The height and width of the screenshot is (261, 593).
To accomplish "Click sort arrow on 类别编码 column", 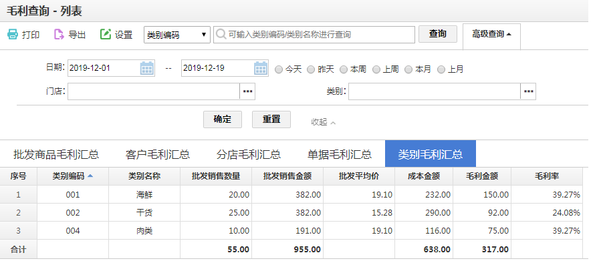I will coord(90,176).
